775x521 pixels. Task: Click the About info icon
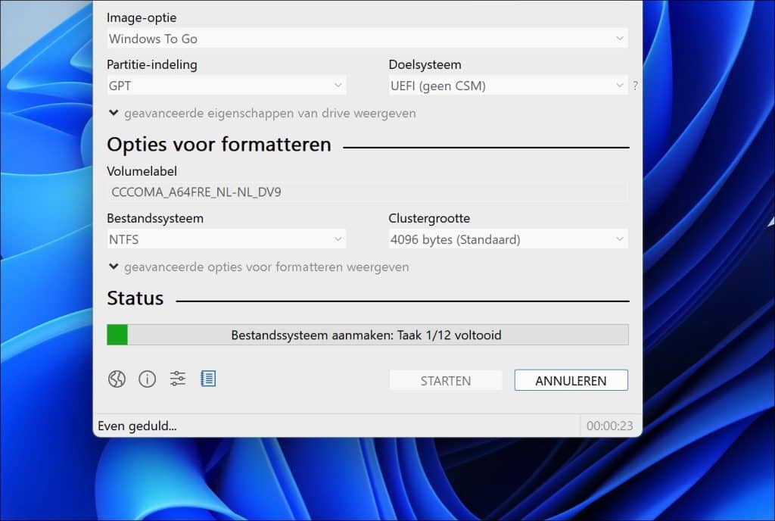(147, 379)
